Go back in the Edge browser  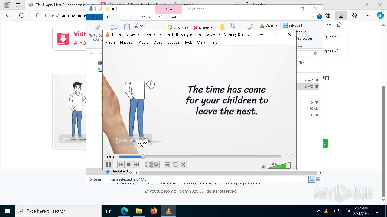pyautogui.click(x=8, y=15)
